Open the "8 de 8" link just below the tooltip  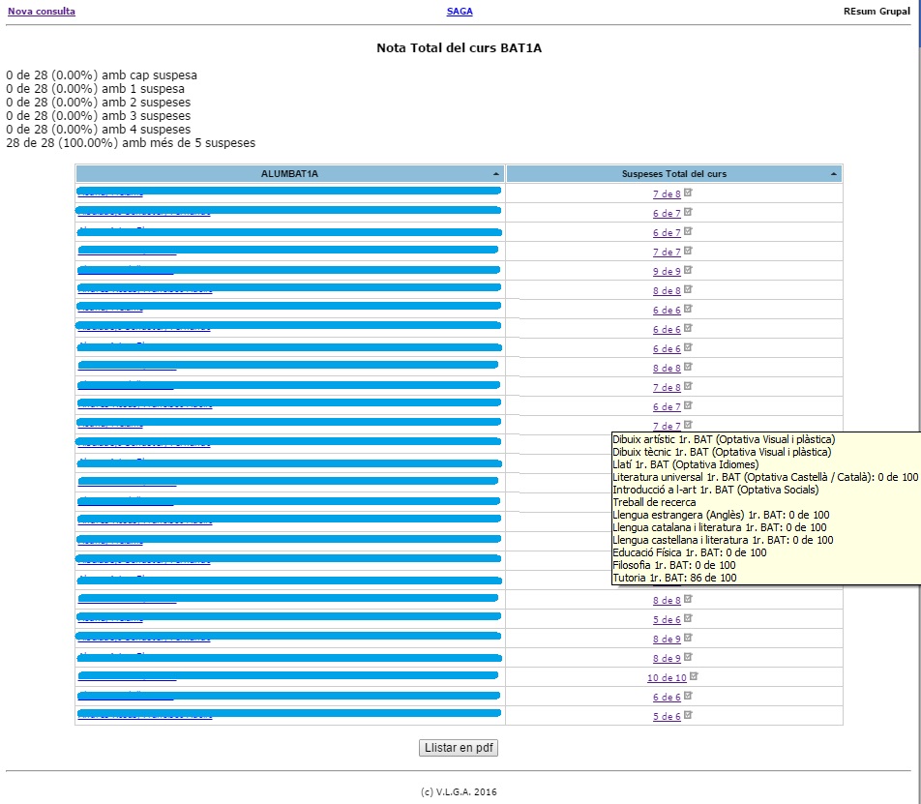pyautogui.click(x=667, y=600)
